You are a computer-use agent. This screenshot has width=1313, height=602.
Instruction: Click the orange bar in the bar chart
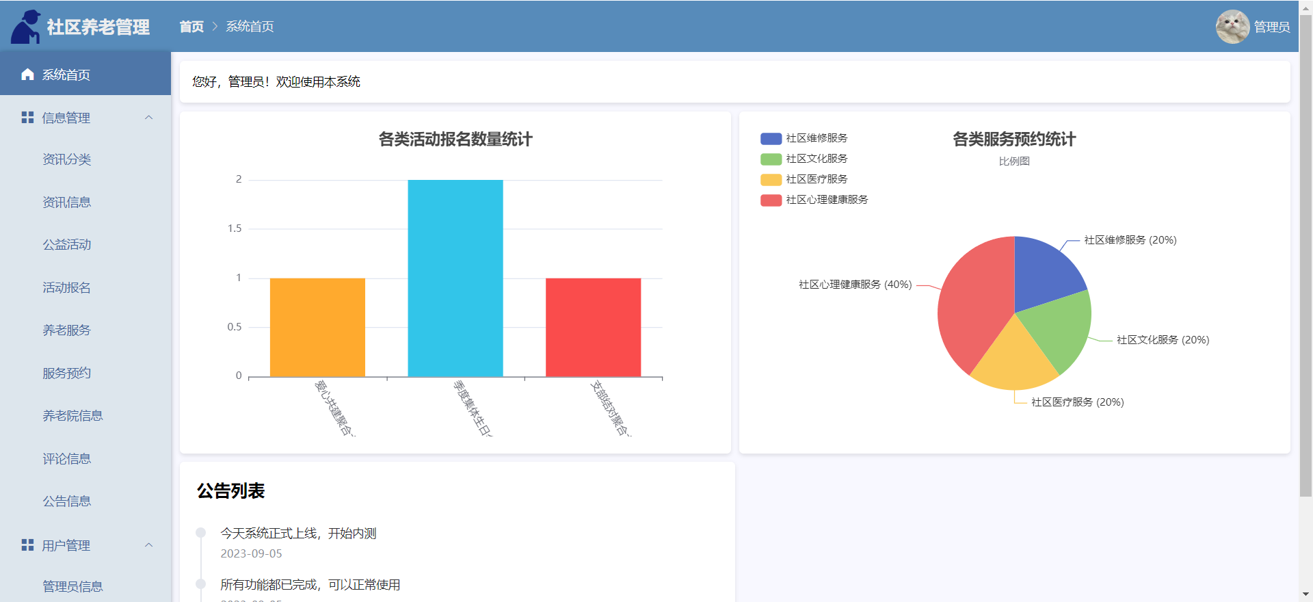[317, 327]
